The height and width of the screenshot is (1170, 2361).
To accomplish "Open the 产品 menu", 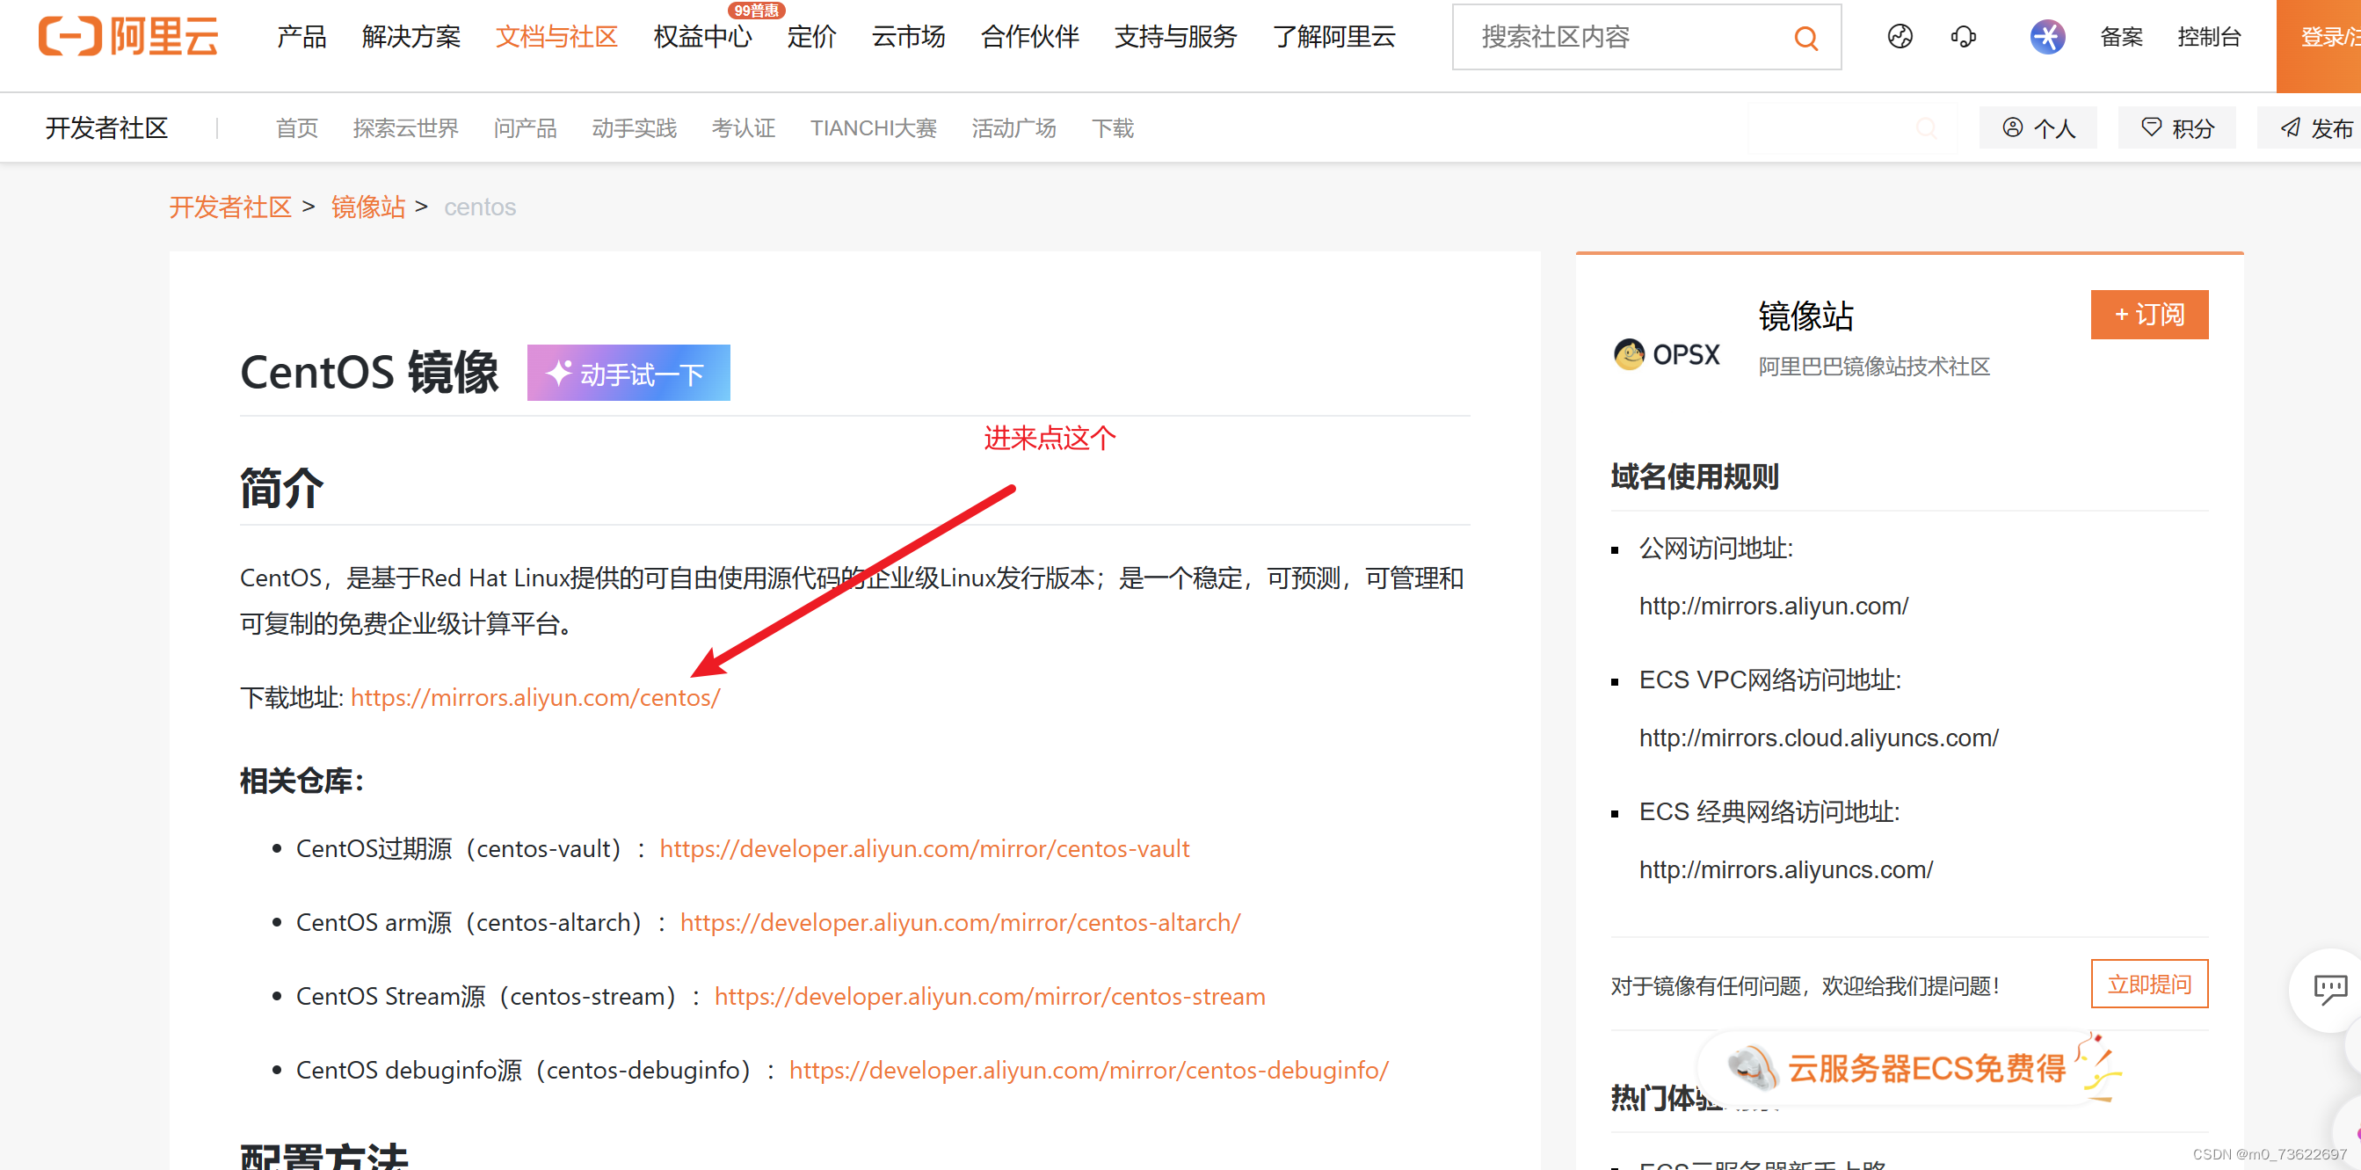I will click(301, 37).
